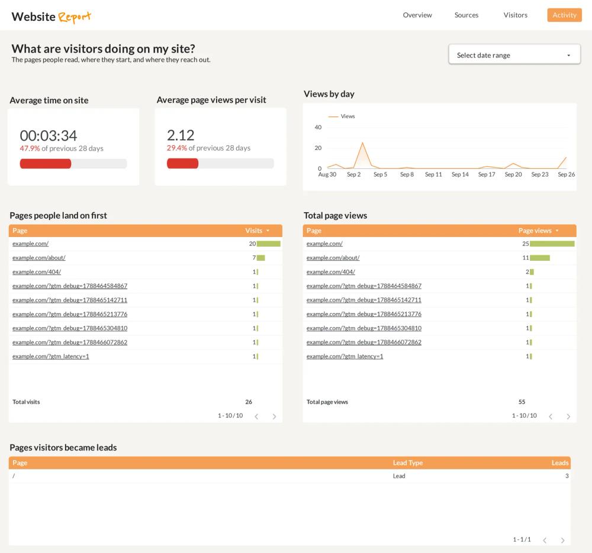Open gtm_debug=1788466072862 in Total page views

click(x=364, y=342)
